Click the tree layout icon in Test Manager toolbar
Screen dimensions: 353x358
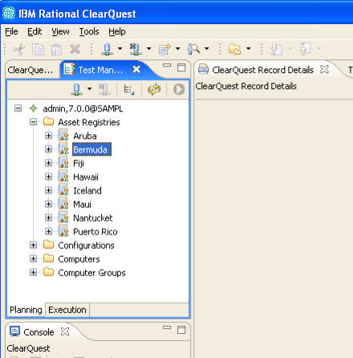pyautogui.click(x=128, y=89)
